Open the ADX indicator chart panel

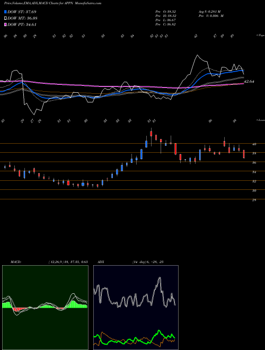[136, 308]
